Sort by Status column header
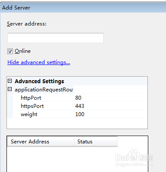The image size is (166, 172). coord(96,142)
